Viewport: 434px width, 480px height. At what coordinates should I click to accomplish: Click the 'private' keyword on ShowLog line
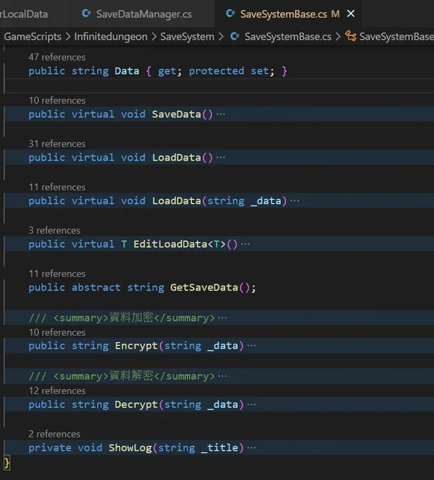pos(50,448)
